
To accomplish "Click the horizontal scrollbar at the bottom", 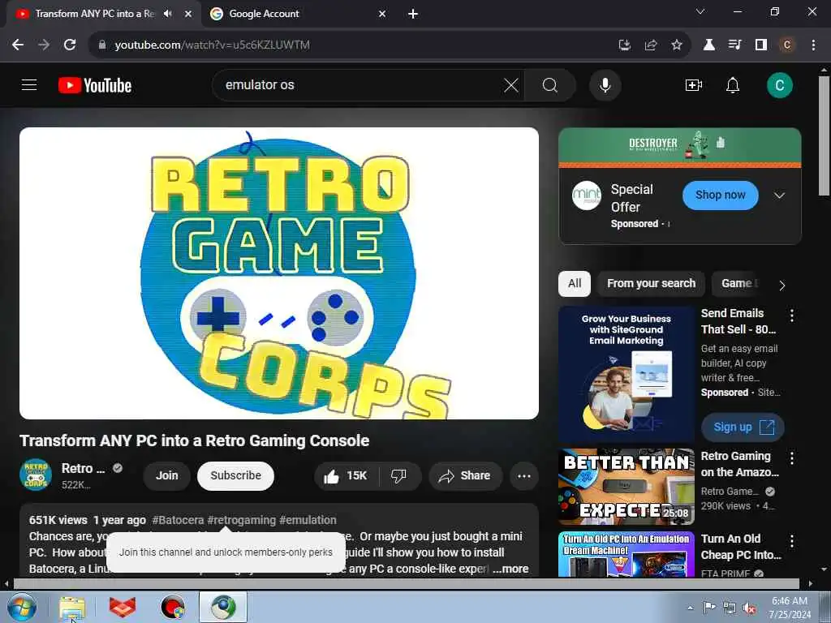I will click(x=406, y=583).
